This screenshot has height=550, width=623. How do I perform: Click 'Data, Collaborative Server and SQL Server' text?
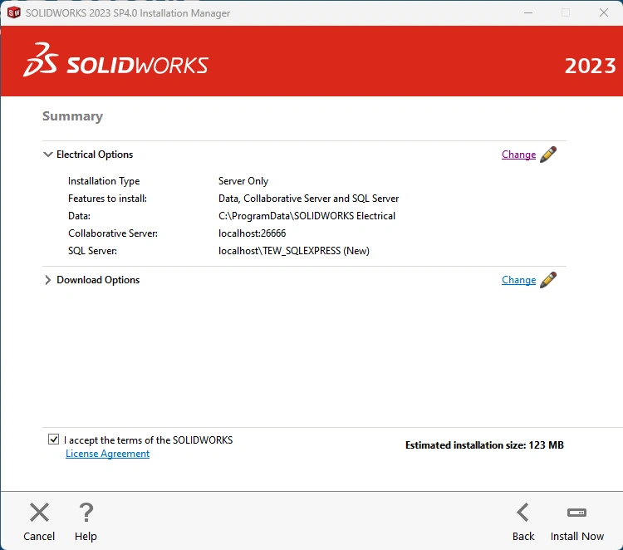point(308,199)
